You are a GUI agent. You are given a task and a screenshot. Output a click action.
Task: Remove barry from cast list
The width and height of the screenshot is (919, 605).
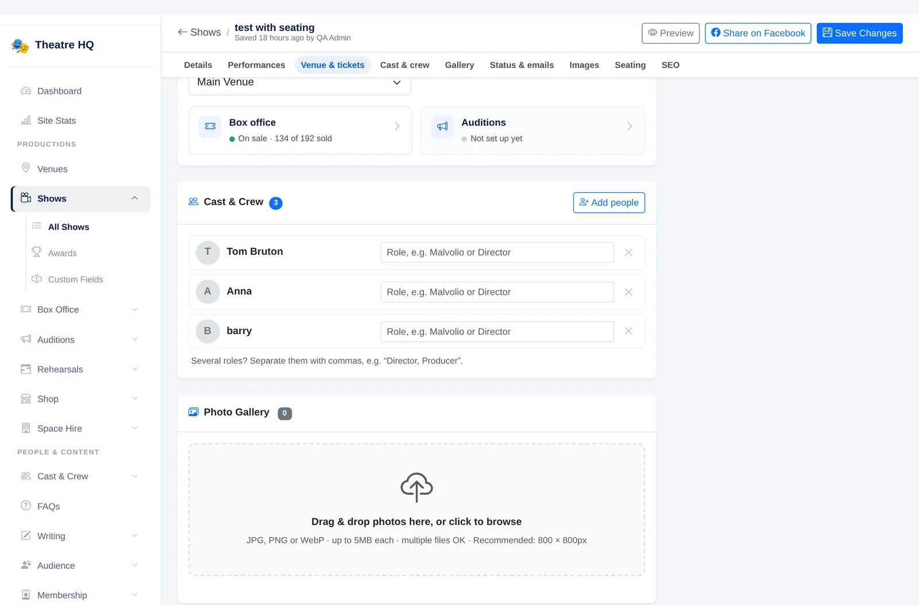[x=628, y=331]
